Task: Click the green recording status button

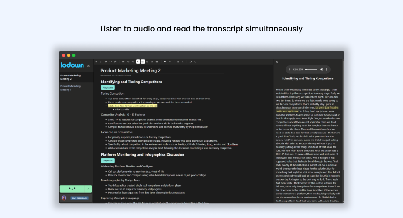Action: click(x=72, y=189)
